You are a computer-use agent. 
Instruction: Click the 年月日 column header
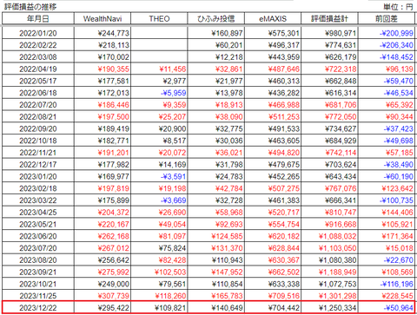pyautogui.click(x=38, y=19)
